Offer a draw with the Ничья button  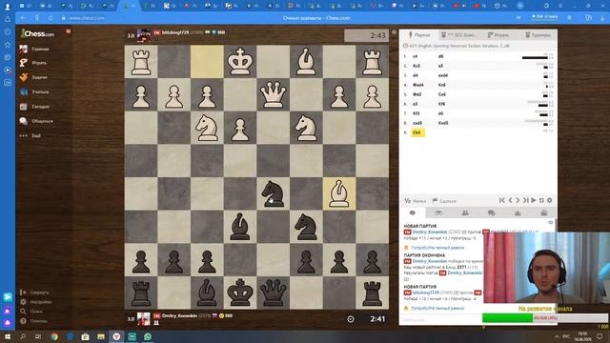[416, 201]
